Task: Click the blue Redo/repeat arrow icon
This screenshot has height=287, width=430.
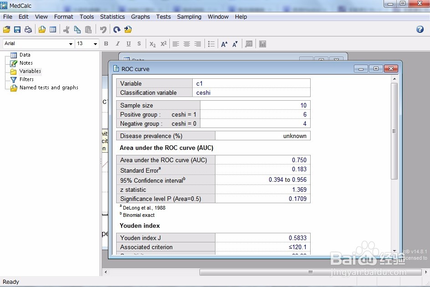Action: tap(117, 29)
